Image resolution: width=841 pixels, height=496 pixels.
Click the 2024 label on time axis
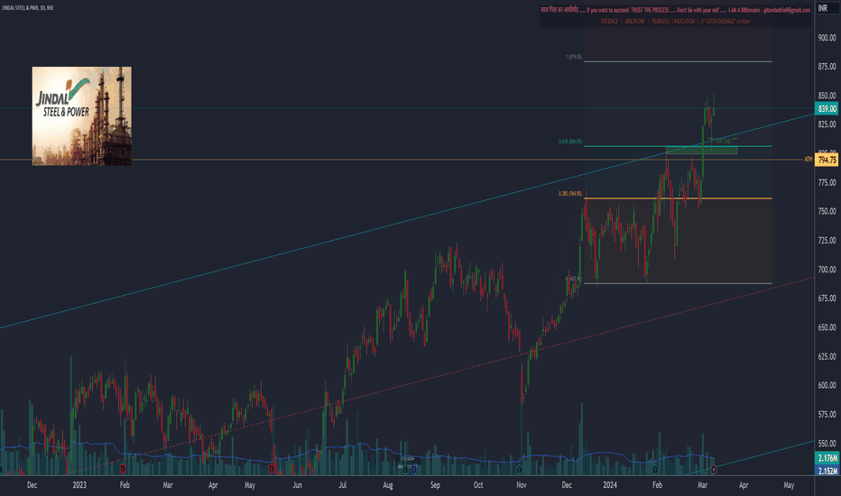coord(610,485)
